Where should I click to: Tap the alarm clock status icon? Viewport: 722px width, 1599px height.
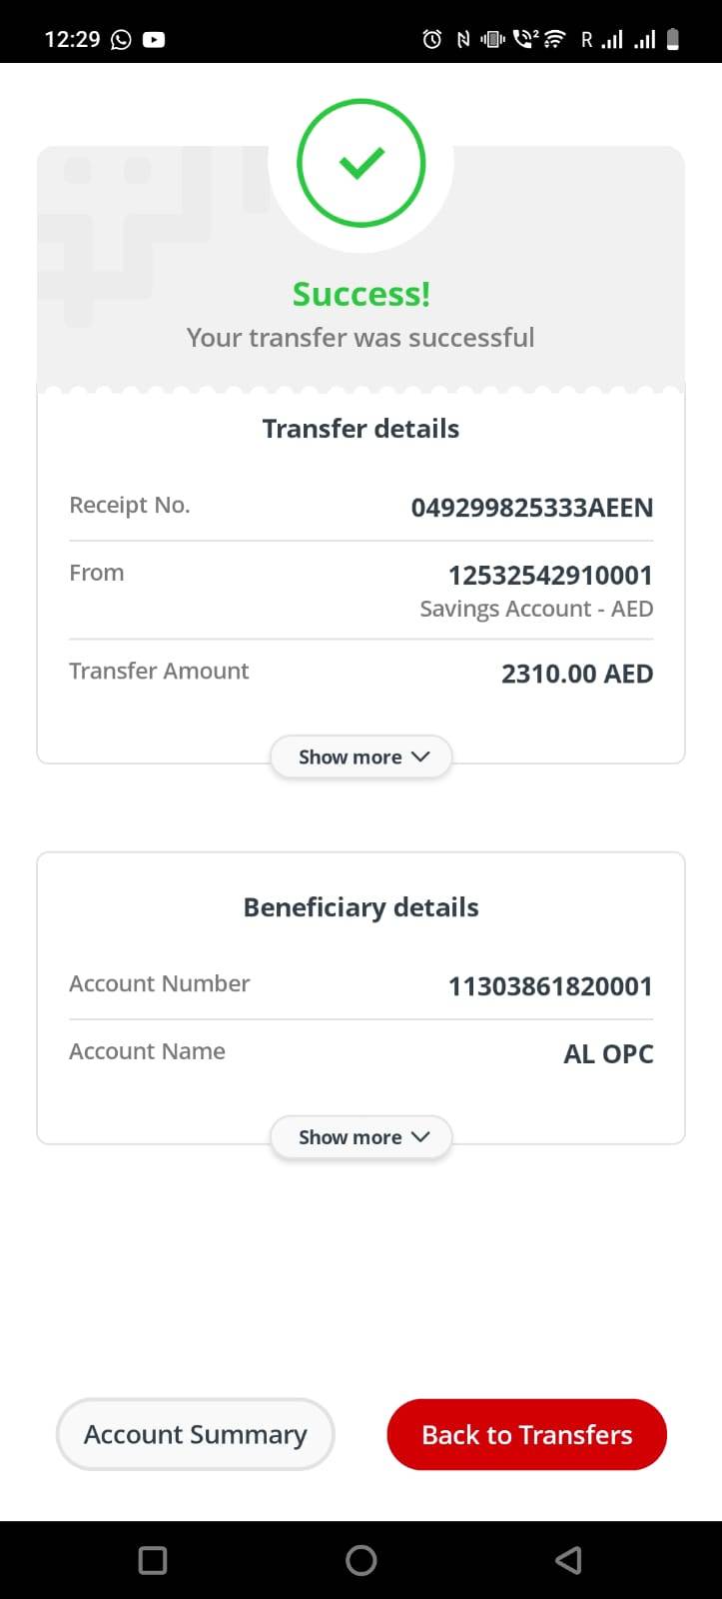432,40
